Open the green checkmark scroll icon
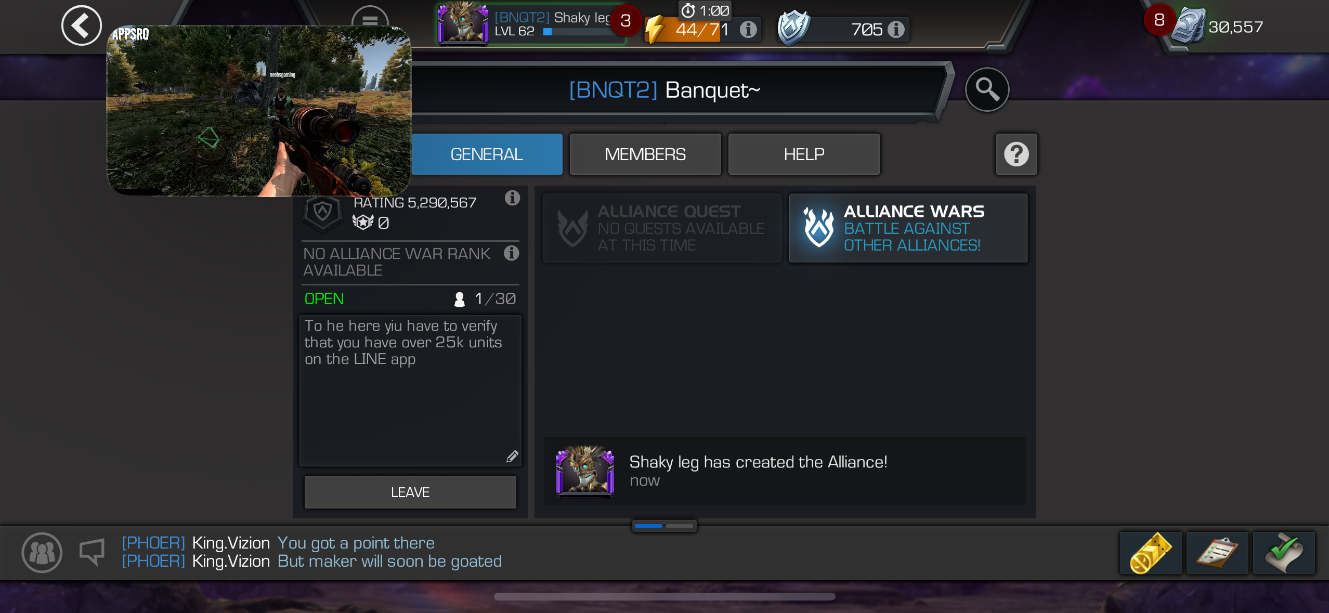The image size is (1329, 613). pyautogui.click(x=1283, y=553)
